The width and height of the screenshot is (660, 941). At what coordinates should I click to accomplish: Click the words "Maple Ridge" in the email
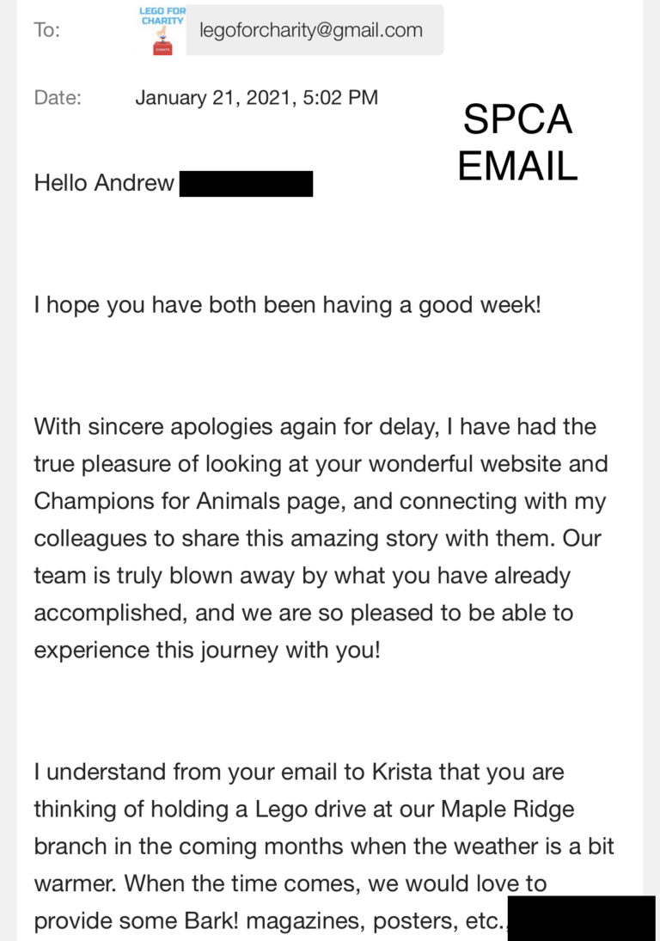click(x=508, y=810)
